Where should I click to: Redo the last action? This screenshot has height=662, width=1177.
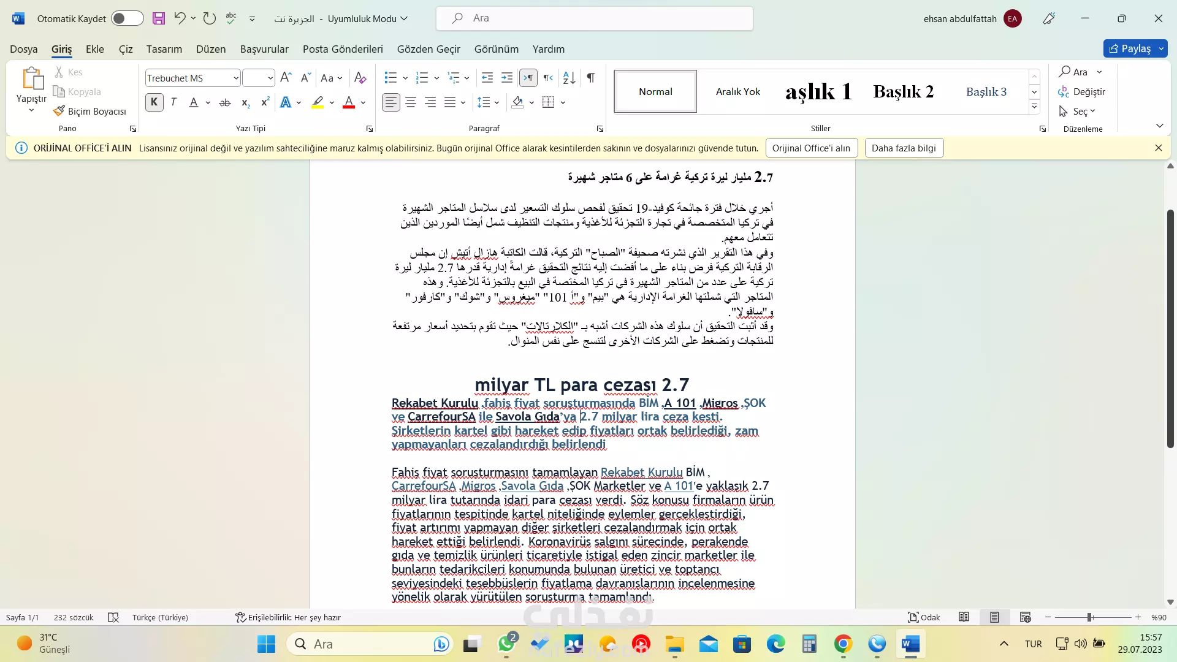210,18
